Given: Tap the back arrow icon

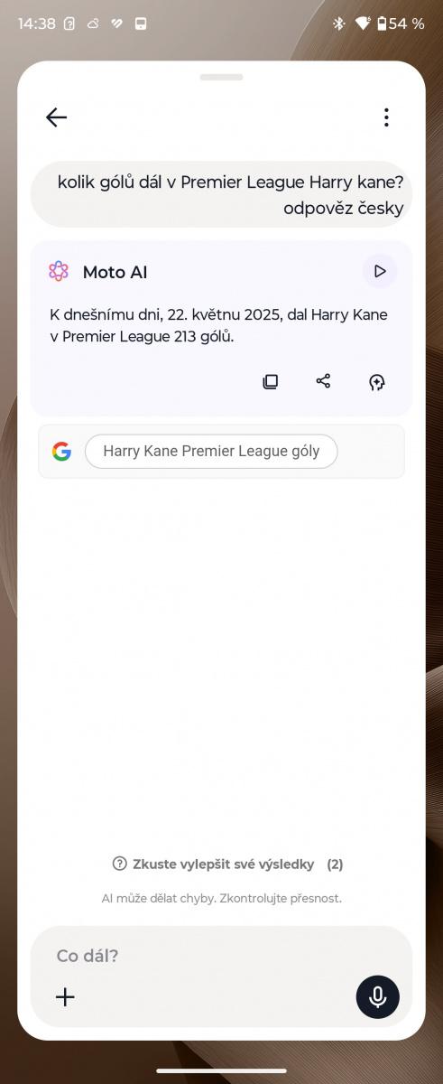Looking at the screenshot, I should tap(56, 117).
